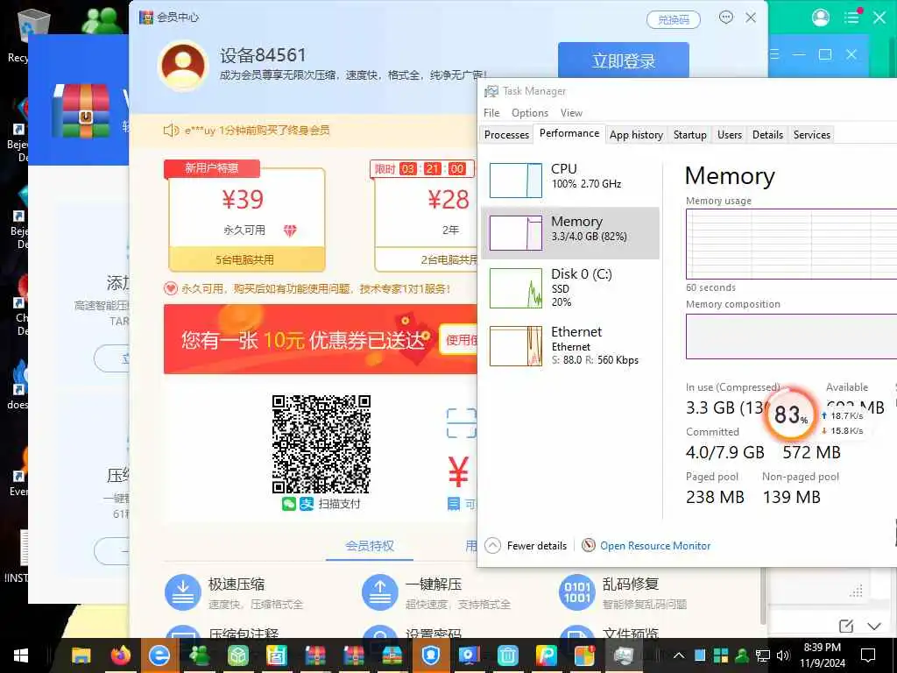Click the speaker announcement icon
Viewport: 897px width, 673px height.
pyautogui.click(x=171, y=131)
